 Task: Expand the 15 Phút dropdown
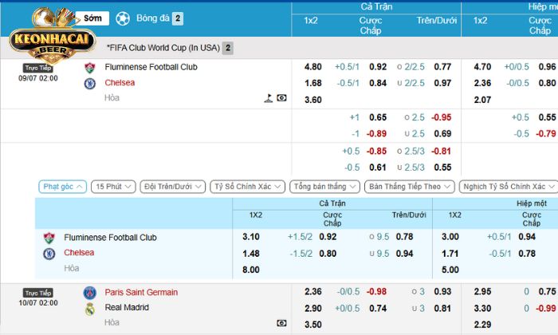112,187
